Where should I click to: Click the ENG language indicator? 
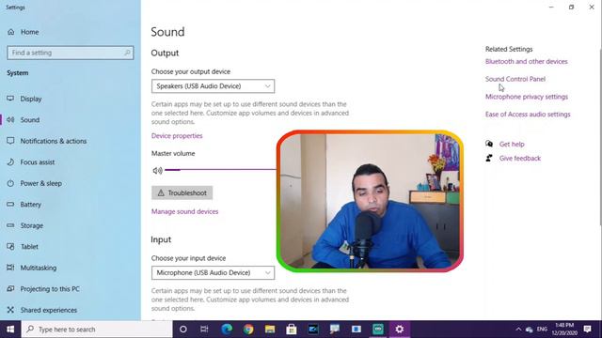pos(542,330)
